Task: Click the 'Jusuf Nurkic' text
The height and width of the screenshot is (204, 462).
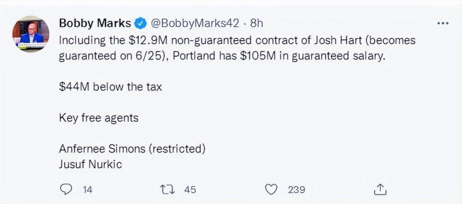Action: [x=90, y=164]
